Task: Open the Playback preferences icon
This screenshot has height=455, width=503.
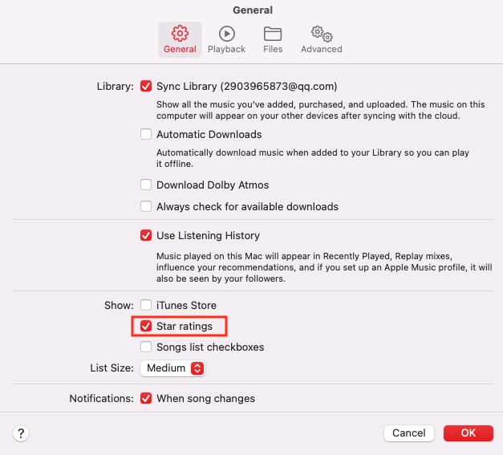Action: (x=226, y=34)
